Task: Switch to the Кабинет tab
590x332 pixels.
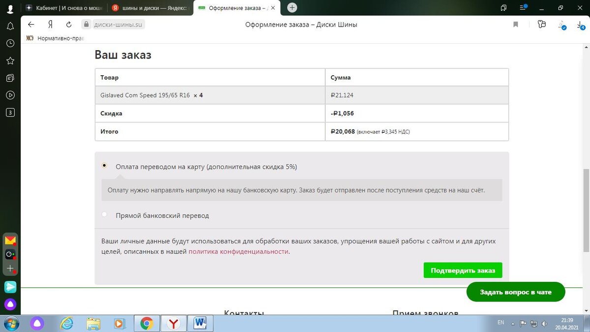Action: [63, 8]
